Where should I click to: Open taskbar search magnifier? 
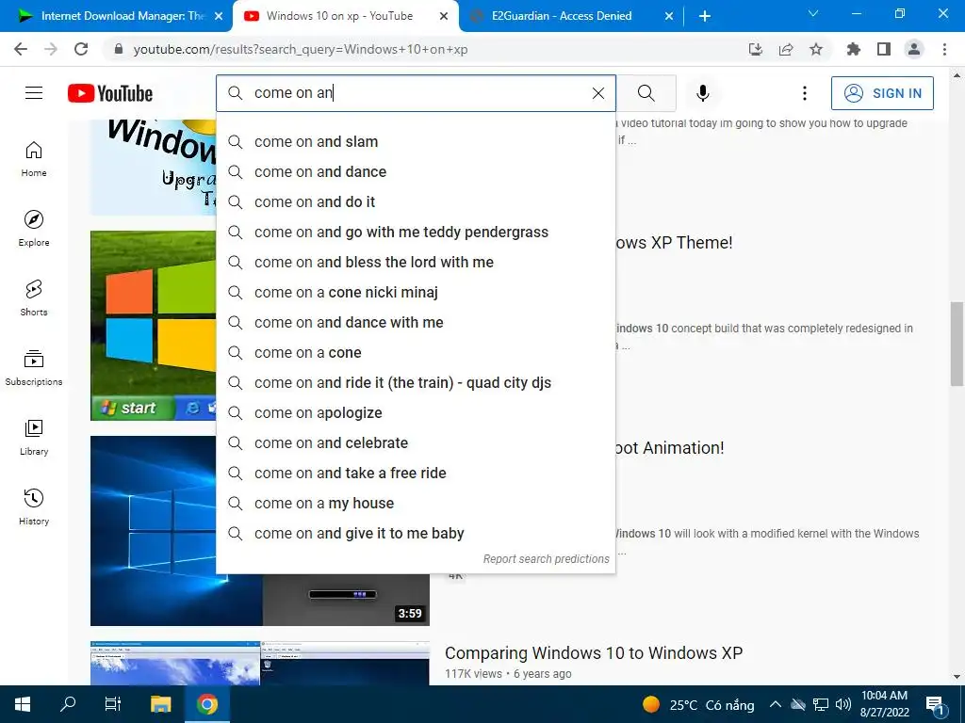(68, 704)
